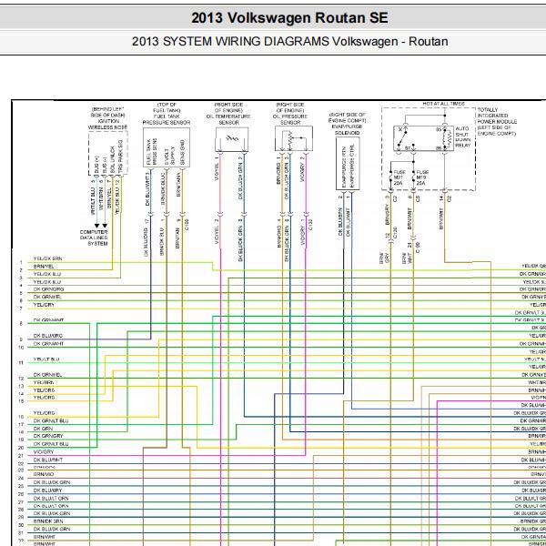Click the left-edge YEL/DK GRN label on row 1
Viewport: 546px width, 546px height.
(47, 258)
